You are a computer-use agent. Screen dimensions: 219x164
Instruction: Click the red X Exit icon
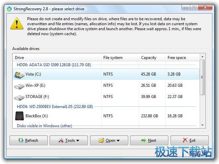point(185,140)
